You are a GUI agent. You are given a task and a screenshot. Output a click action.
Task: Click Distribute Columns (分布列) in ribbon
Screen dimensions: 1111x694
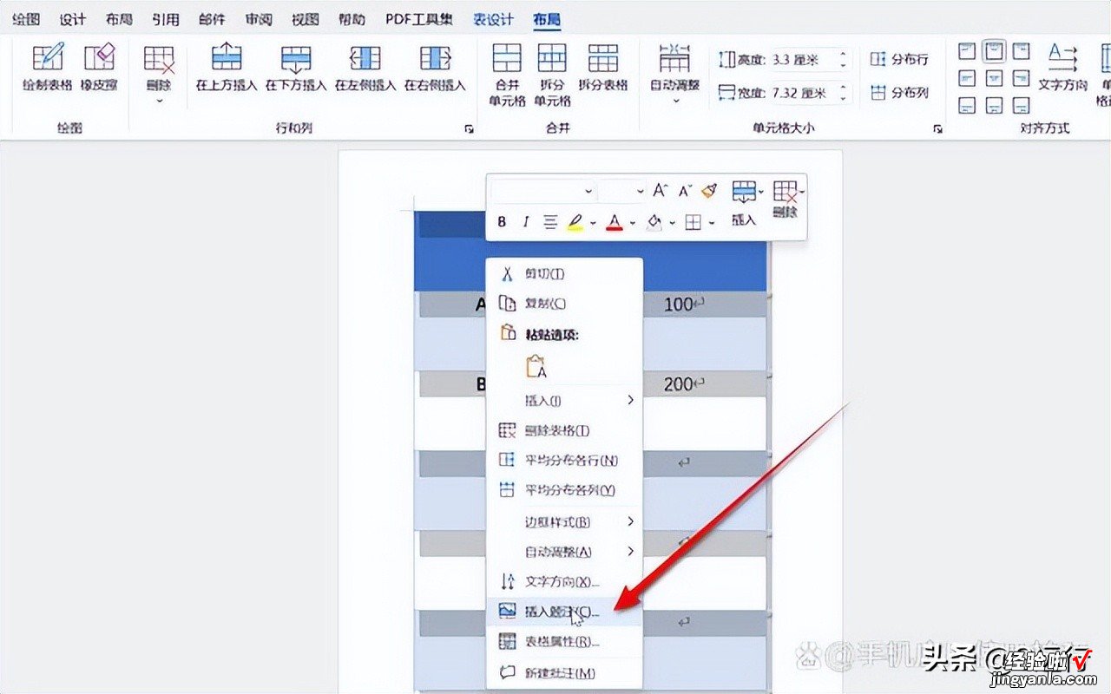pos(900,92)
